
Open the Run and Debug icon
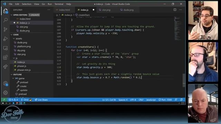point(6,39)
